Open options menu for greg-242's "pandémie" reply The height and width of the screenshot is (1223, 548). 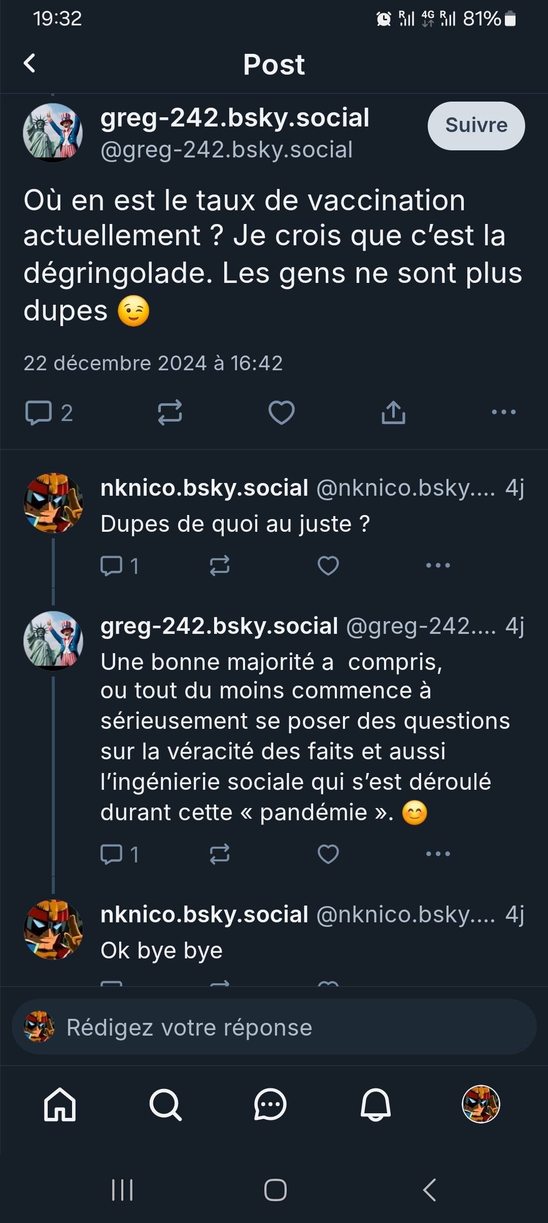coord(438,854)
